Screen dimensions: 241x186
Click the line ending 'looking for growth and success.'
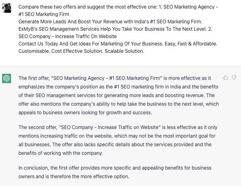click(x=85, y=113)
